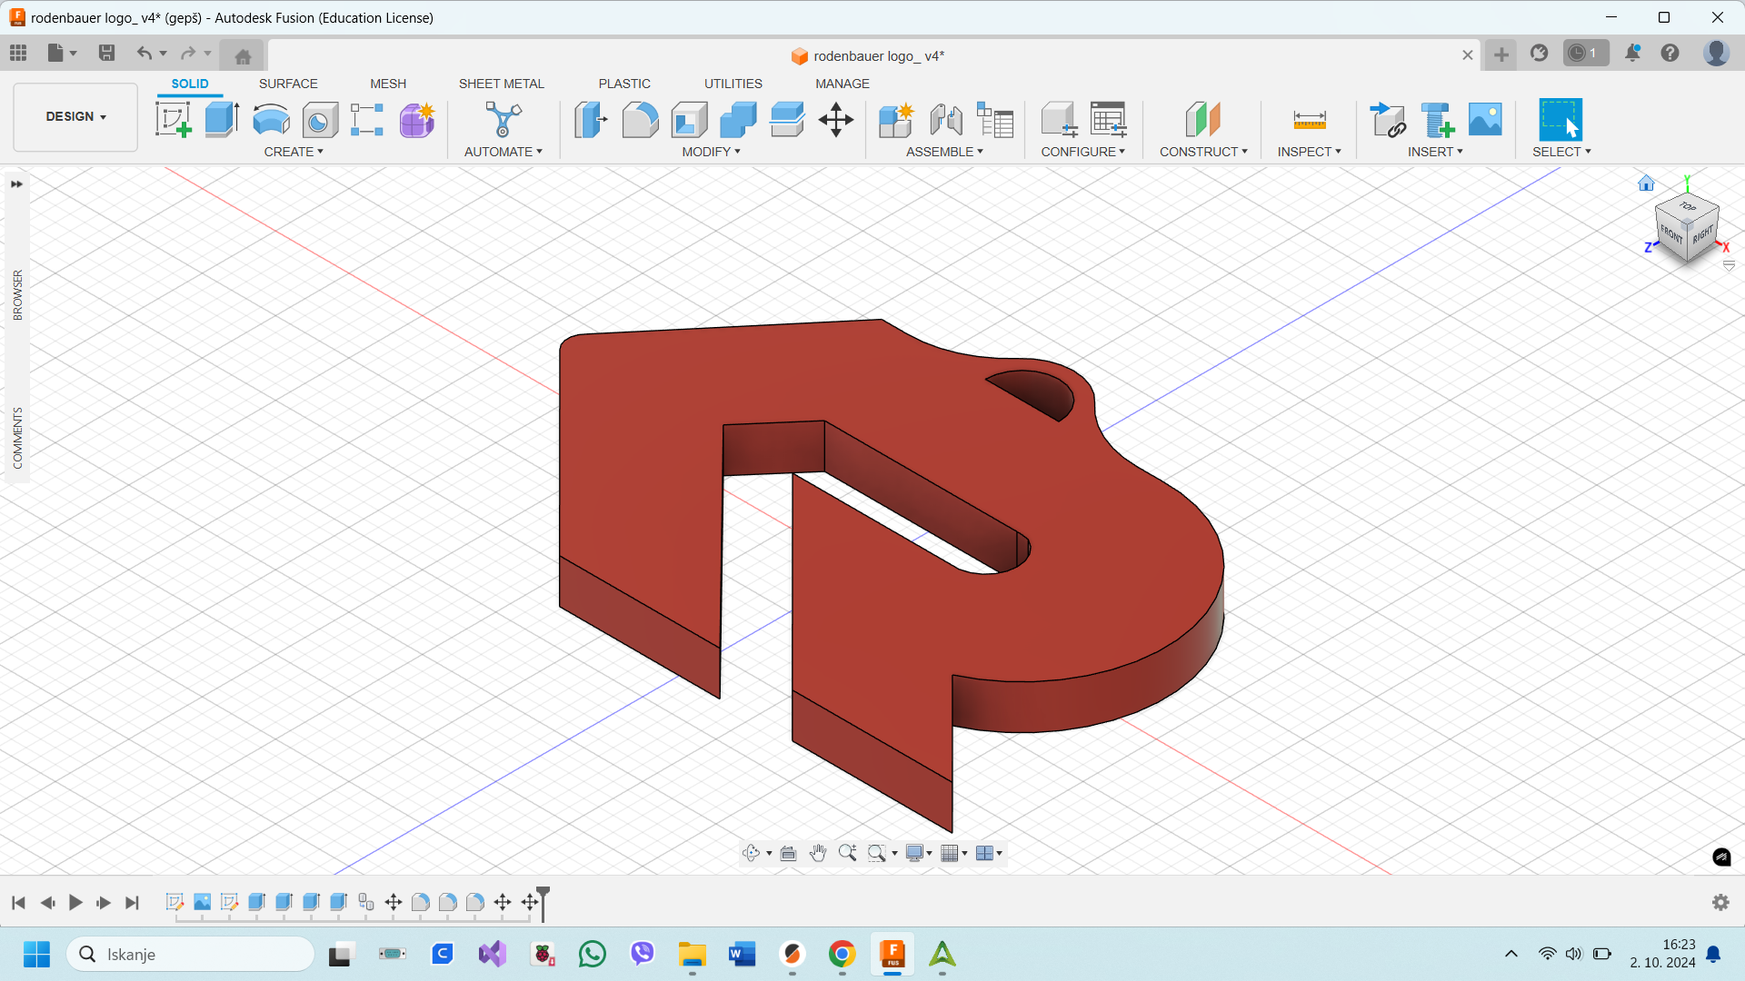This screenshot has height=981, width=1745.
Task: Click the Measure ruler icon
Action: pos(1310,119)
